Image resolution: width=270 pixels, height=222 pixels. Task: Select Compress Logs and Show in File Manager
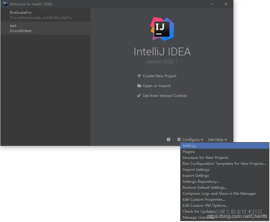225,194
